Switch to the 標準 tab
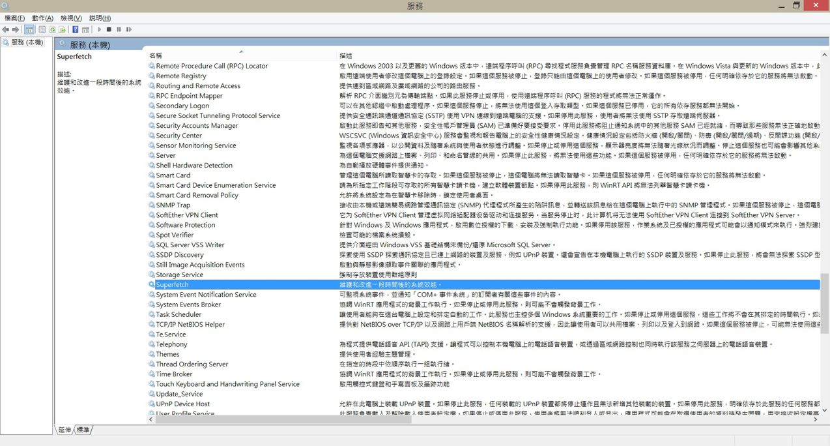This screenshot has width=830, height=446. point(83,430)
